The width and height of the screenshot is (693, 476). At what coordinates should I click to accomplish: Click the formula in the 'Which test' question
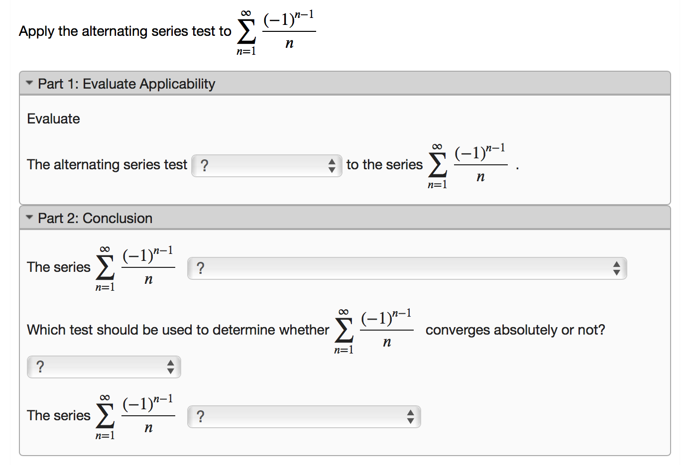pyautogui.click(x=373, y=331)
